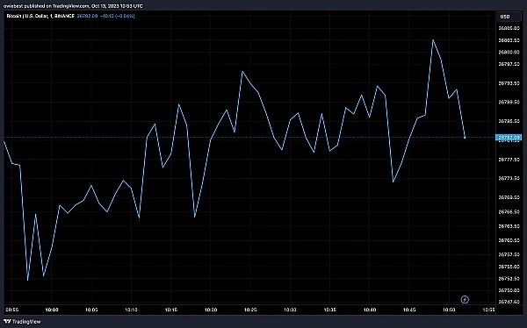Click the 26800.00 price axis label
This screenshot has height=328, width=527.
[x=509, y=52]
